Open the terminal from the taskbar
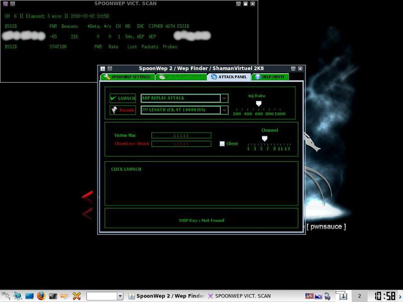Screen dimensions: 403x302 tap(53, 296)
